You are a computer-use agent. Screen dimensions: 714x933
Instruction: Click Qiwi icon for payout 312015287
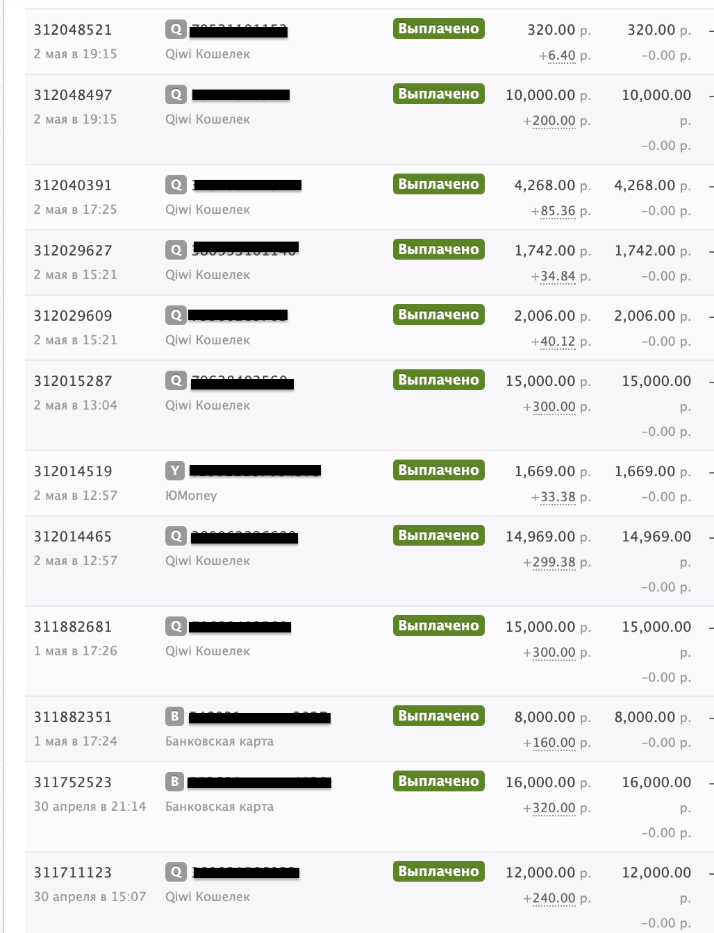[x=176, y=380]
